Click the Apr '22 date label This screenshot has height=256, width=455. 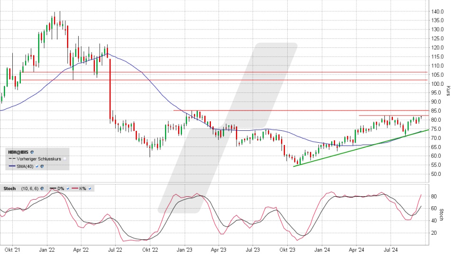pos(81,250)
